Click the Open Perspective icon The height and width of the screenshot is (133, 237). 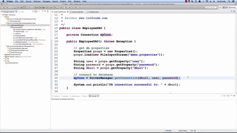click(x=220, y=7)
